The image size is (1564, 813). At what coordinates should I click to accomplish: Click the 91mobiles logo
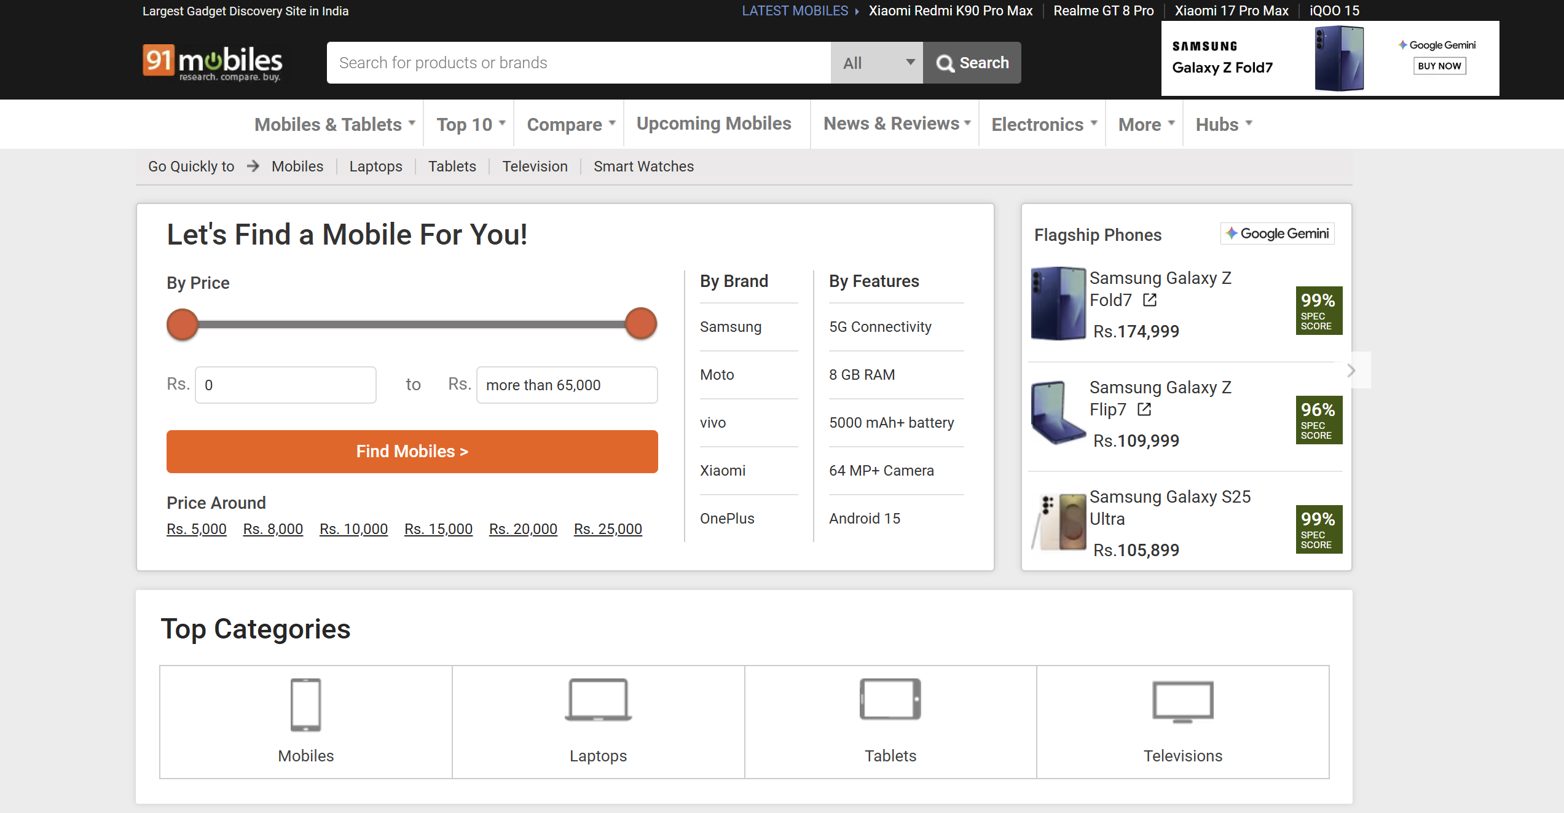click(x=212, y=62)
